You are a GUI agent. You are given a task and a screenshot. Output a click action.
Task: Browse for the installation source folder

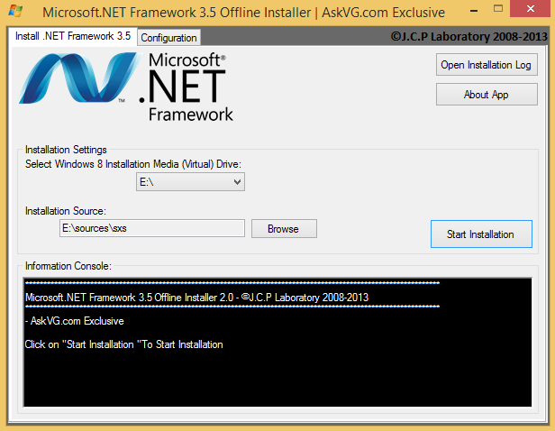pos(284,229)
